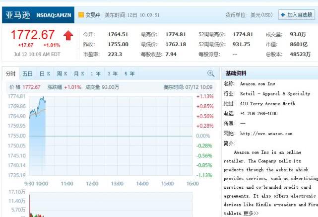Click the current price 1772.67 in header

click(x=33, y=34)
